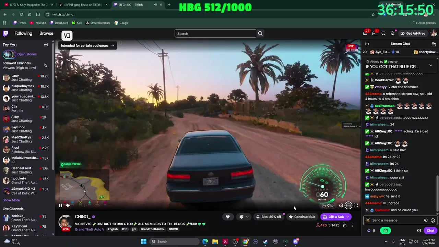
Task: Click the twitch.tv/chino_ address bar
Action: 206,14
